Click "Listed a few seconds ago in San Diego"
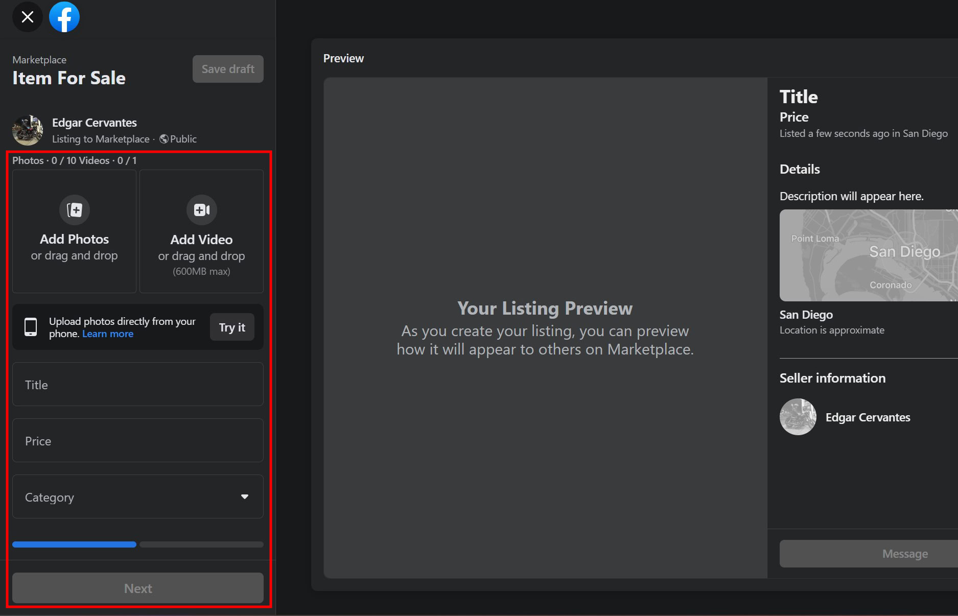The height and width of the screenshot is (616, 958). tap(863, 133)
